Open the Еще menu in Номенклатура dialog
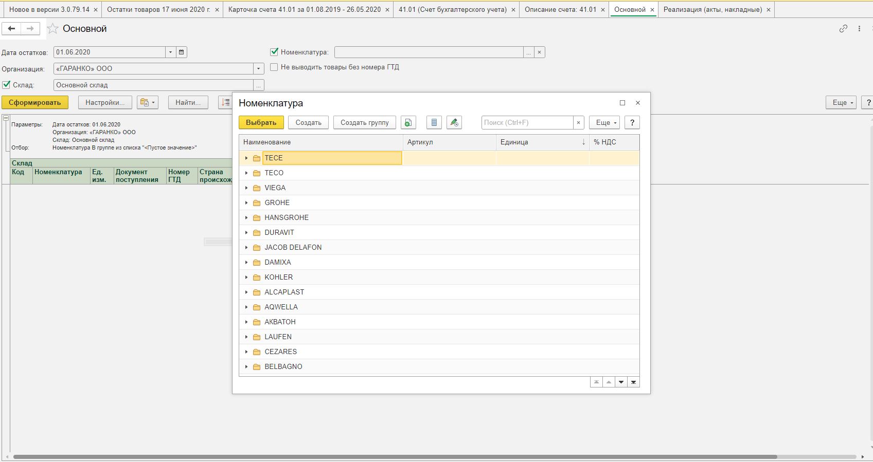This screenshot has height=462, width=873. [x=604, y=122]
